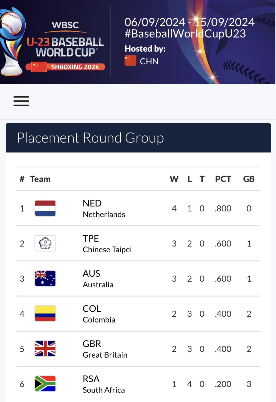Click the trophy emblem in header
Viewport: 276px width, 402px height.
coord(11,42)
